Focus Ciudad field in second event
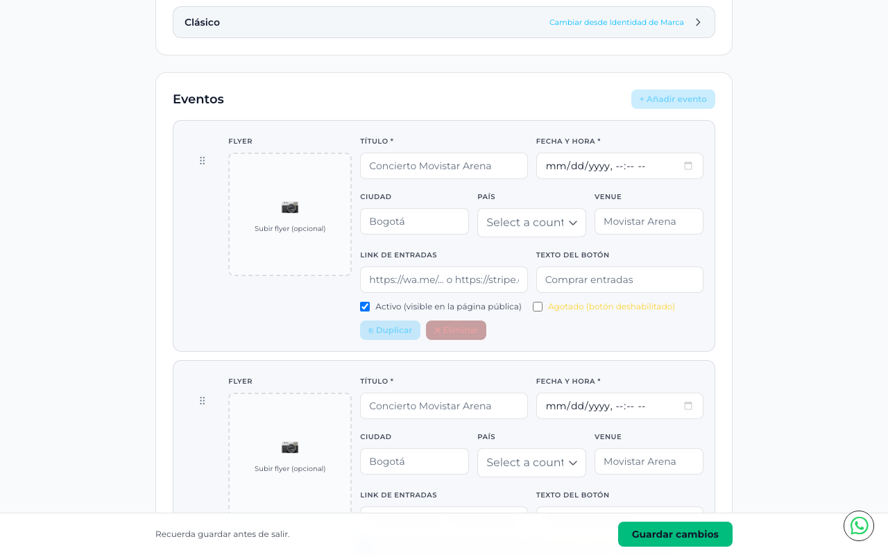 click(414, 461)
